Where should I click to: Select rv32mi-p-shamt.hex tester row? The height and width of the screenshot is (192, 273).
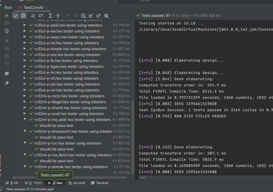point(71,108)
